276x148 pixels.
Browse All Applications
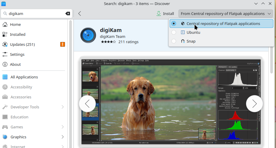click(34, 77)
